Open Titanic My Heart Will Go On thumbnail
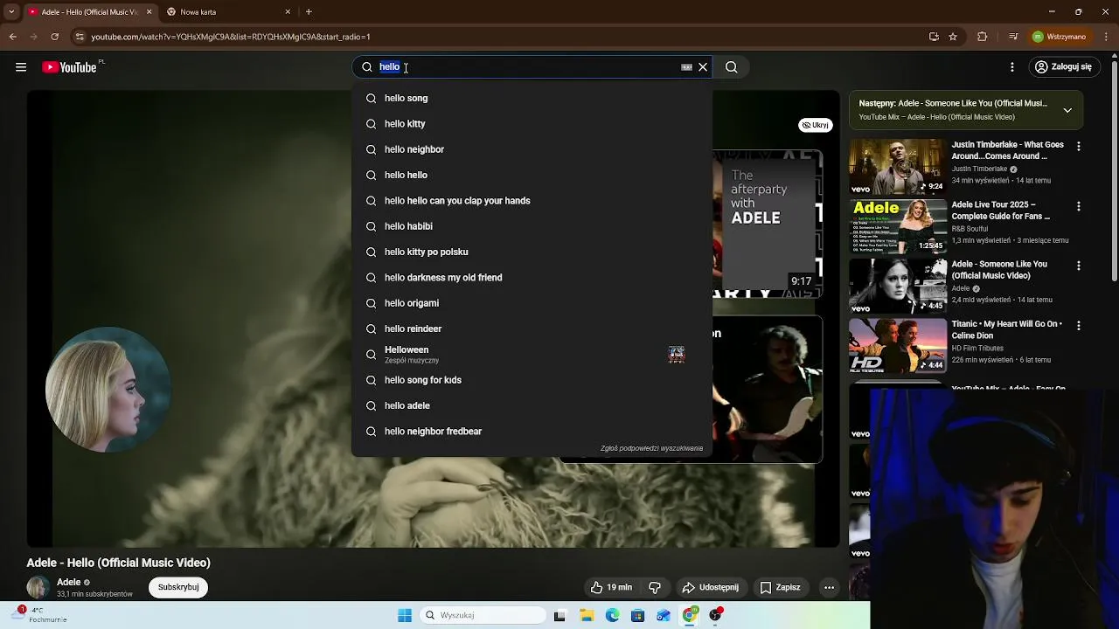 (x=898, y=345)
